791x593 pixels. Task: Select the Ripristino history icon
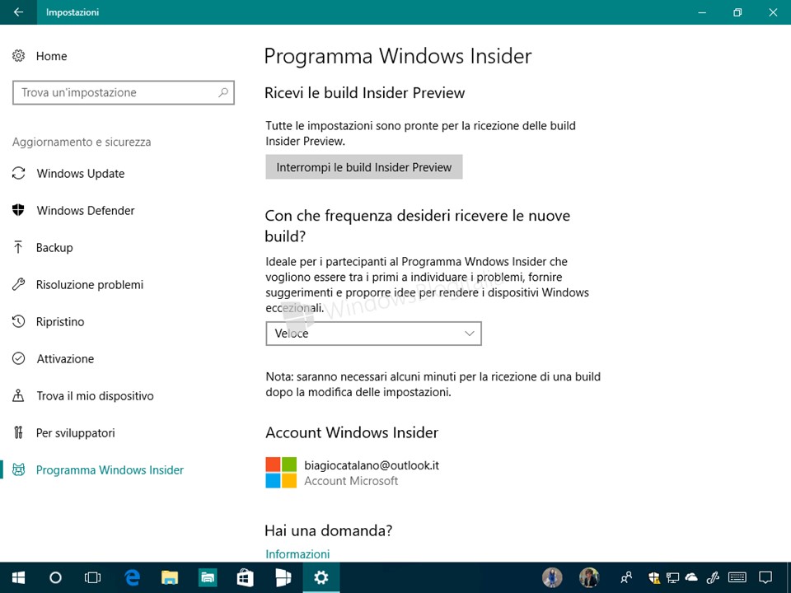[19, 321]
